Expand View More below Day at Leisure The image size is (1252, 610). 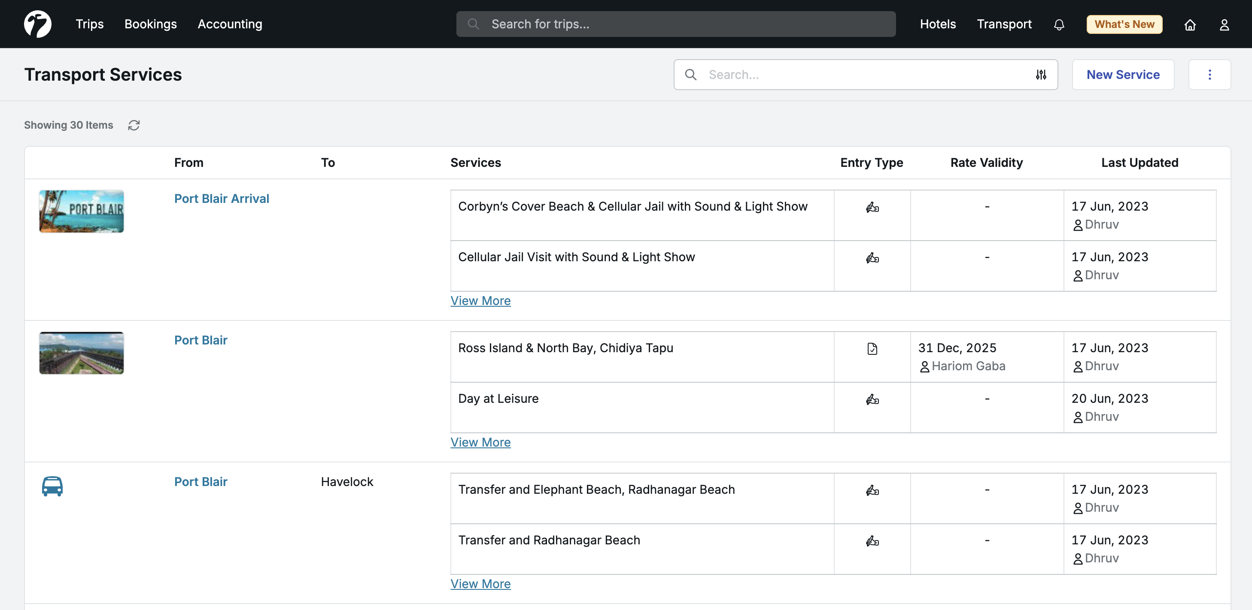[480, 442]
